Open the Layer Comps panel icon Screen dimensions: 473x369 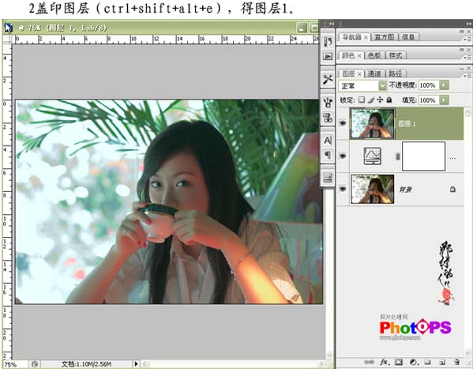[x=328, y=178]
